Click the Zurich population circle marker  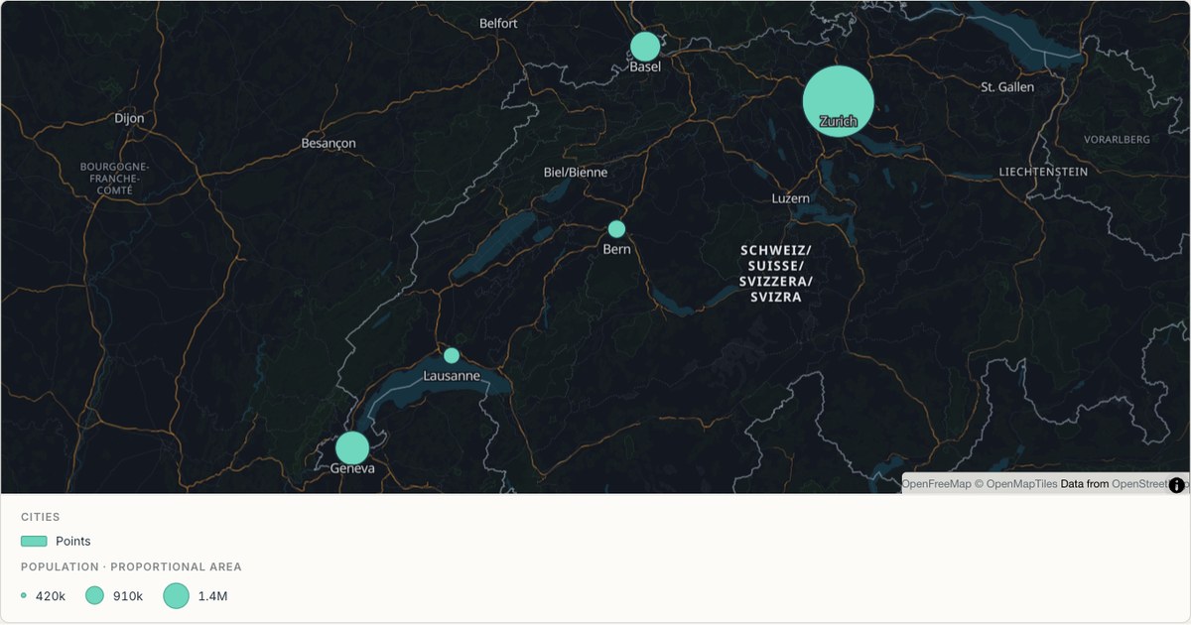click(x=839, y=101)
